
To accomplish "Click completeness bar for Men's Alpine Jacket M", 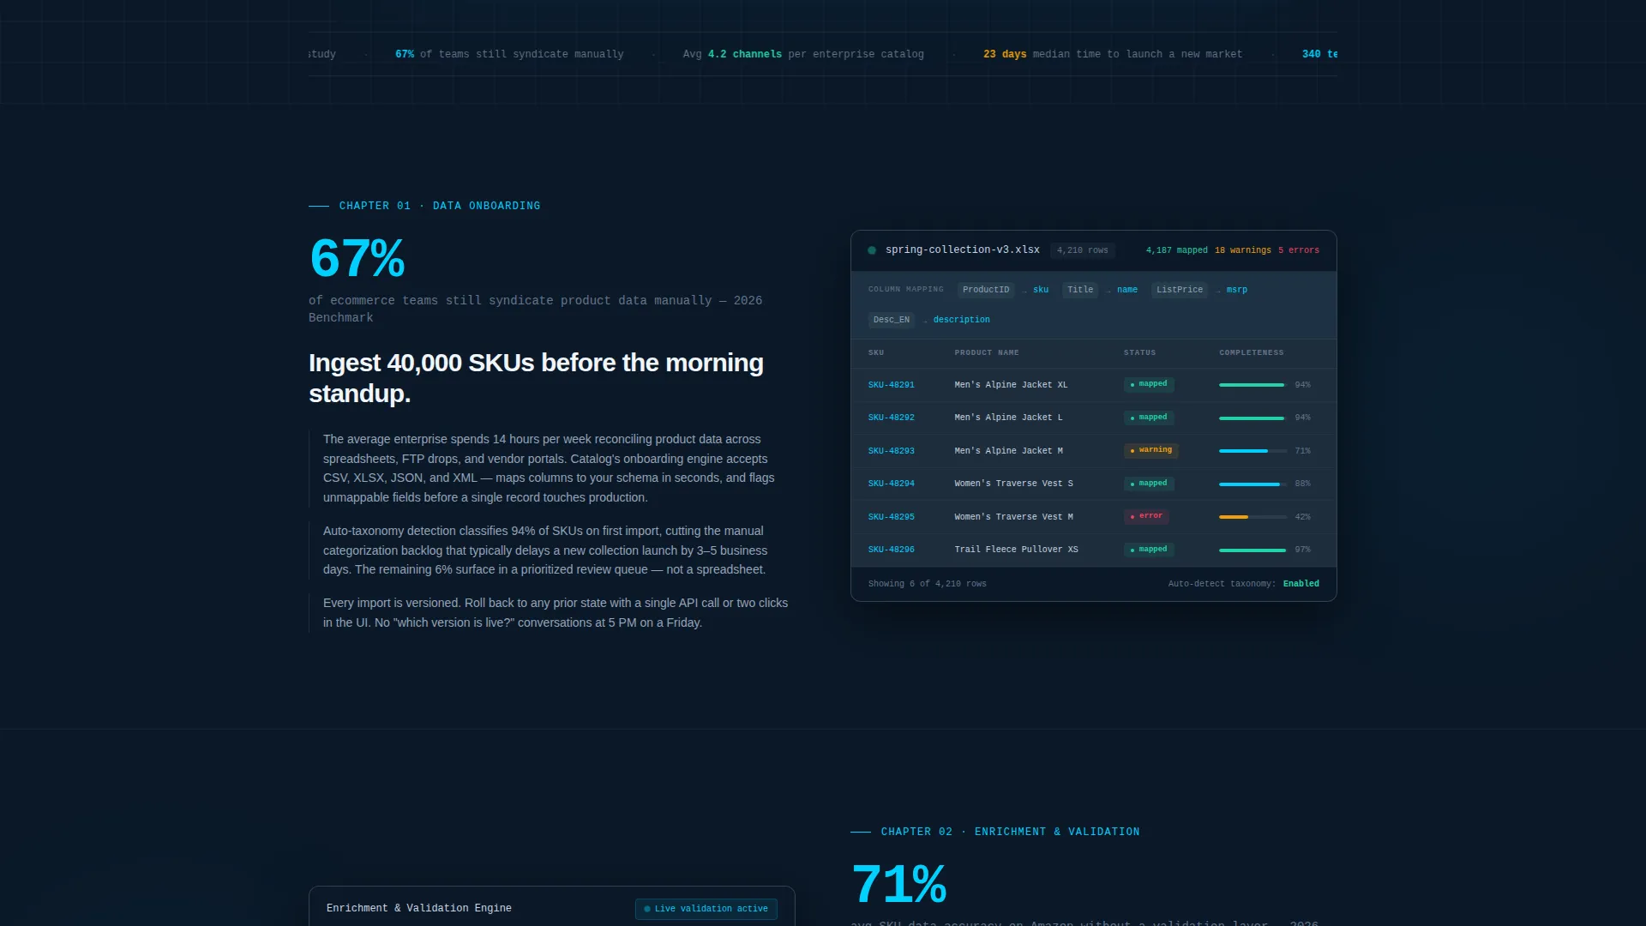I will [x=1253, y=451].
